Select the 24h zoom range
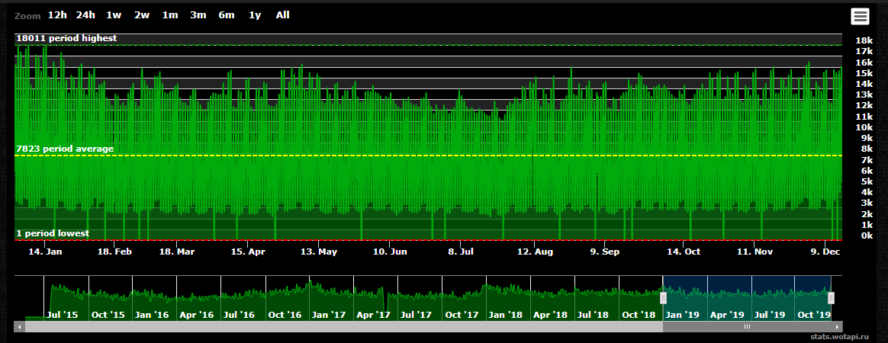The width and height of the screenshot is (888, 343). click(85, 15)
